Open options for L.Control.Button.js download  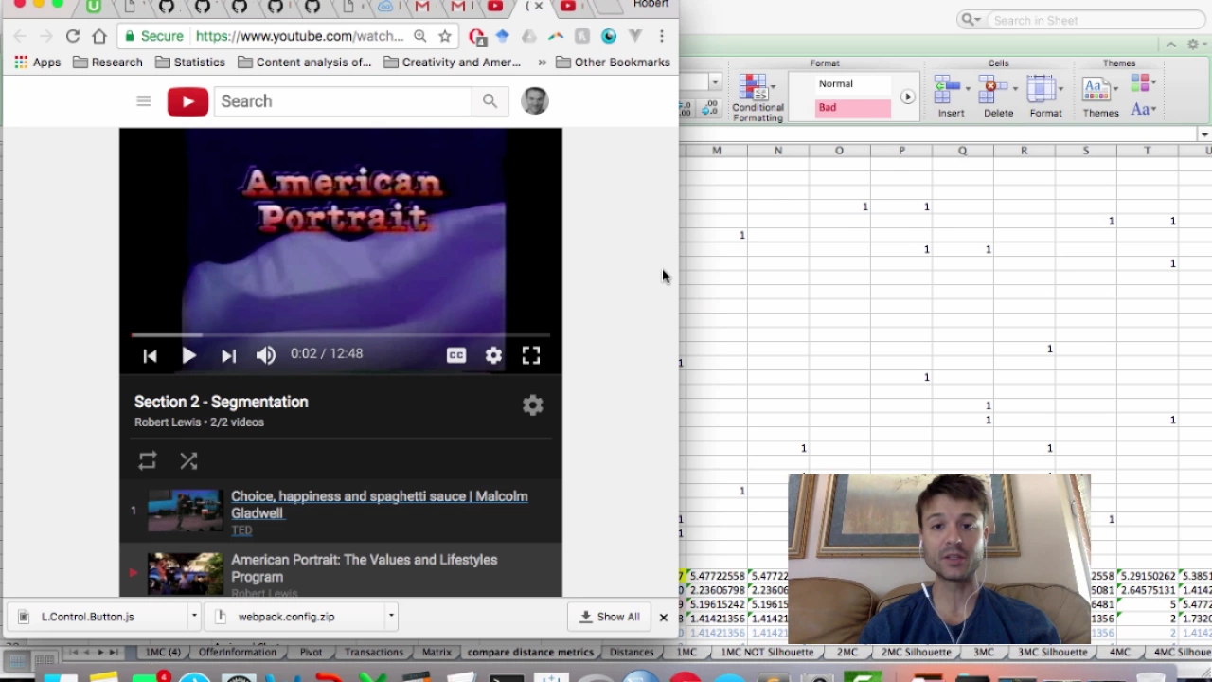point(193,616)
